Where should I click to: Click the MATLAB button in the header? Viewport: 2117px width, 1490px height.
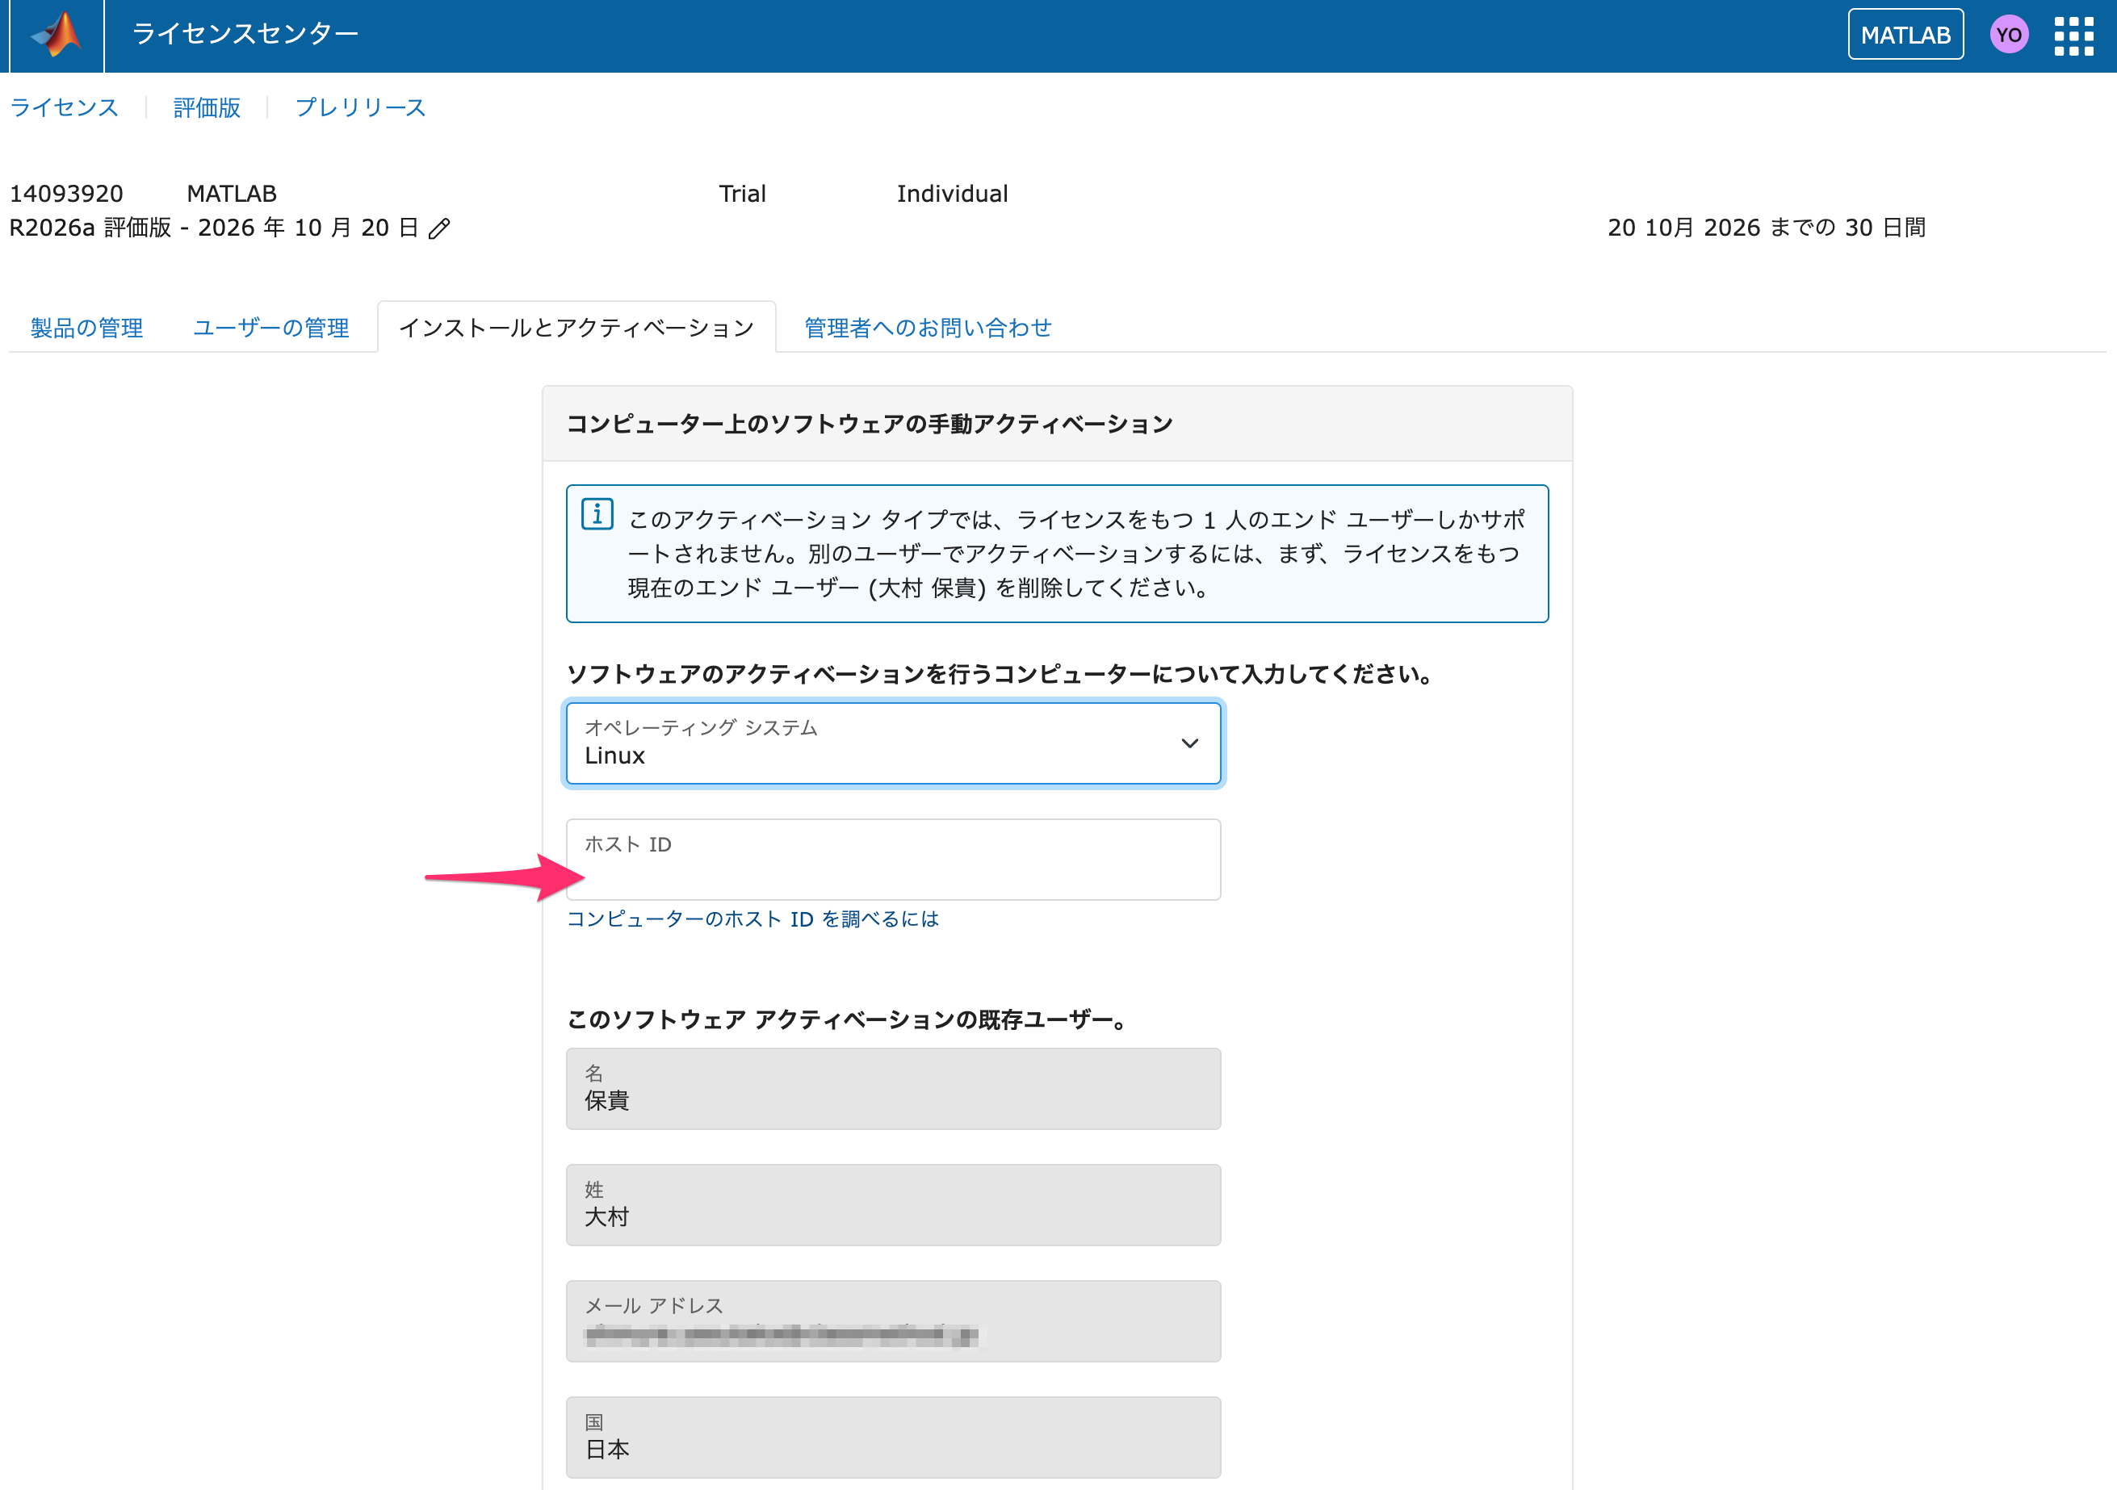tap(1905, 35)
